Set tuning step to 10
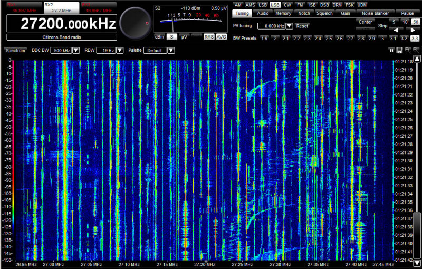The image size is (422, 269). (x=405, y=22)
